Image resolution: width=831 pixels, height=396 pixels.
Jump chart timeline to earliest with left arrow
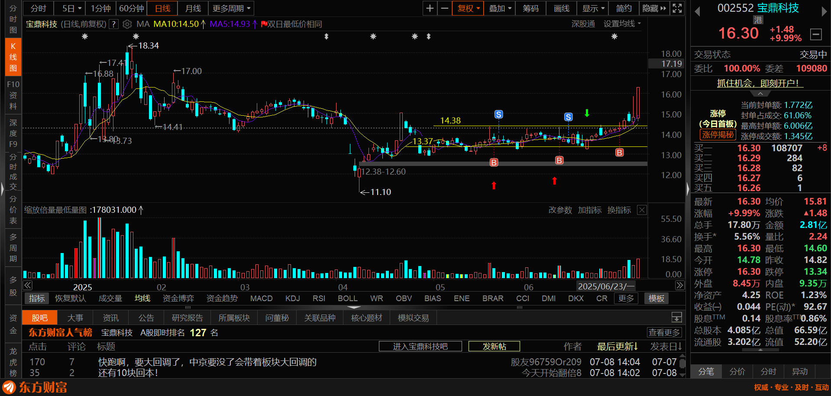point(28,285)
